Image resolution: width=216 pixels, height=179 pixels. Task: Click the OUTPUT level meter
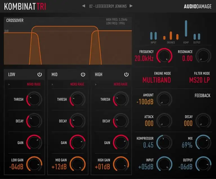(197, 37)
